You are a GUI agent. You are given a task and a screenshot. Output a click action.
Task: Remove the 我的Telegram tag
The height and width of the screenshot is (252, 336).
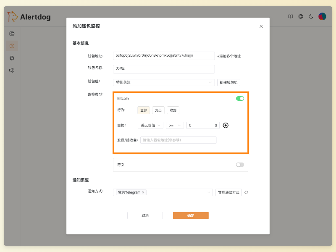click(x=143, y=192)
